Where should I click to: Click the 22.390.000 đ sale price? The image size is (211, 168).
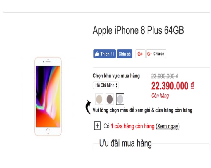coord(173,86)
